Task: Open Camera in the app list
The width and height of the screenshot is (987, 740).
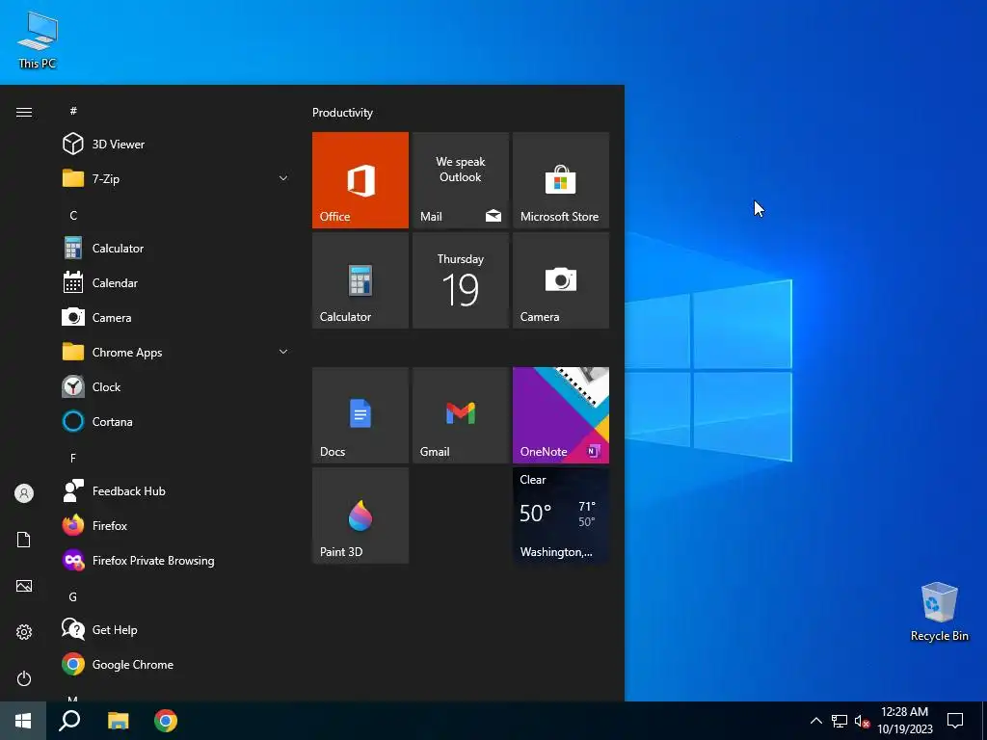Action: coord(176,317)
